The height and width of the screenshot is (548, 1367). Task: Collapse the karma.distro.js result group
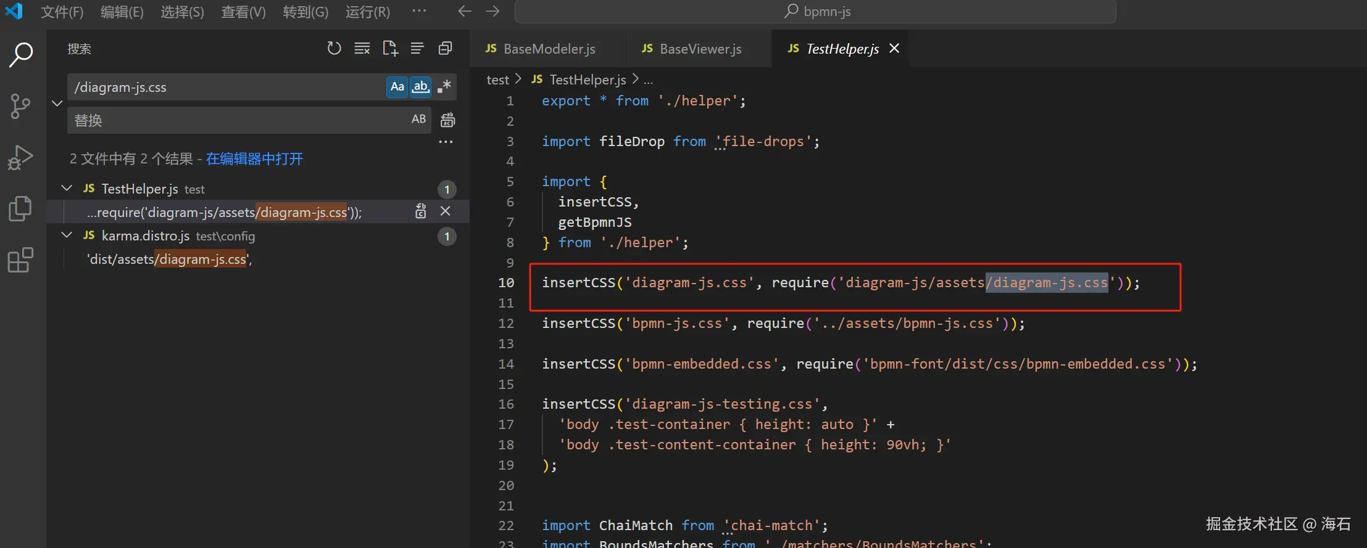tap(67, 235)
